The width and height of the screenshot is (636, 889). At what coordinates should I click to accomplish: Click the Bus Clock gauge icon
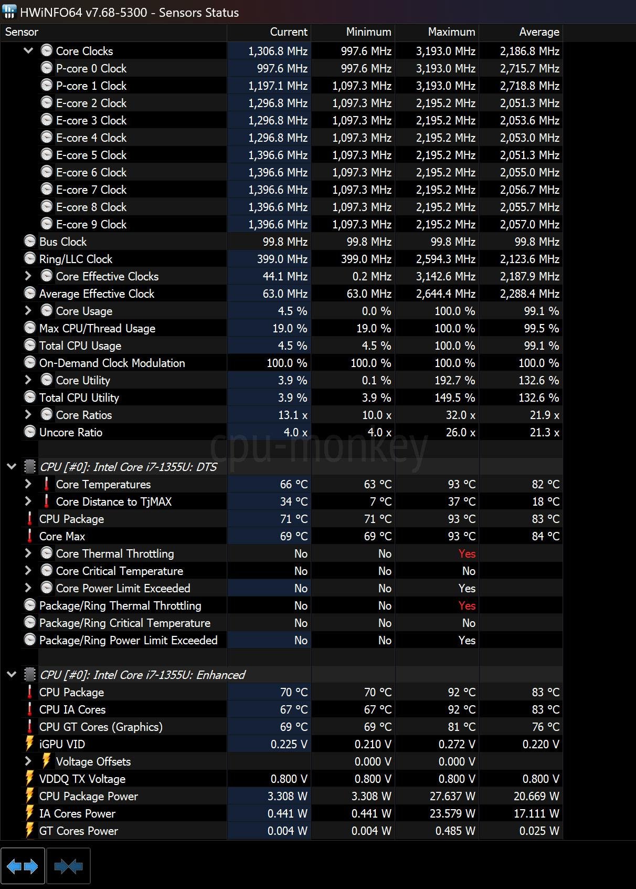click(x=30, y=242)
